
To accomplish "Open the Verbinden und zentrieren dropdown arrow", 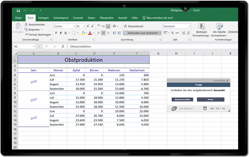I will 160,33.
